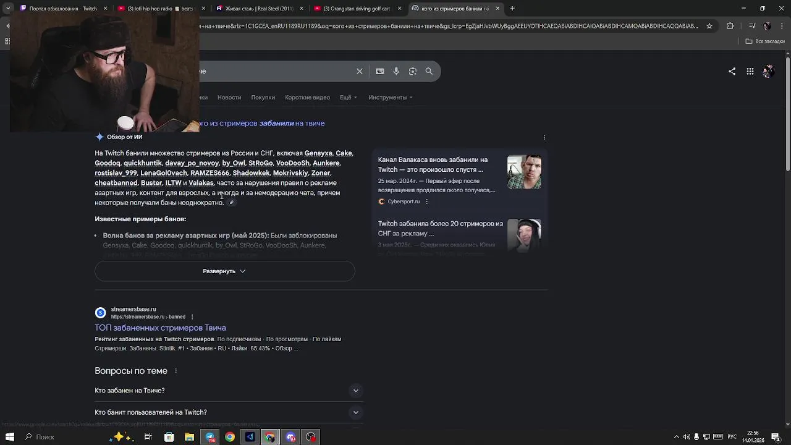Open the Chrome three-dot menu
The width and height of the screenshot is (791, 445).
(782, 26)
